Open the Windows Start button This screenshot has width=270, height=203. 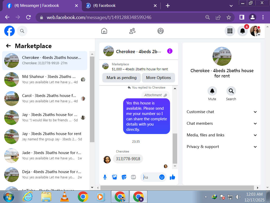click(x=8, y=197)
